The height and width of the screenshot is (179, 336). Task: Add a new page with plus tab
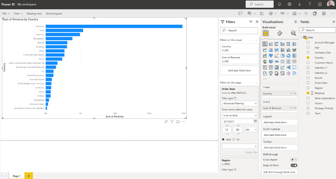(29, 176)
